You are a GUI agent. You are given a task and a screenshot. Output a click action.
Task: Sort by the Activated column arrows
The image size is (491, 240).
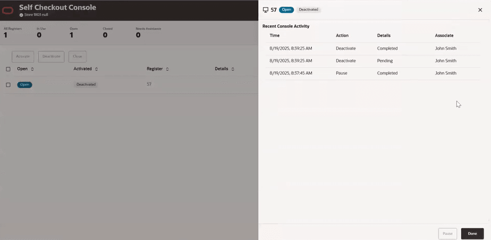[x=97, y=69]
